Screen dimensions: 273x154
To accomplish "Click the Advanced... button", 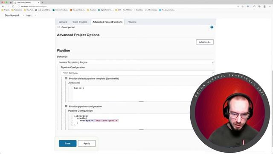I will coord(205,42).
